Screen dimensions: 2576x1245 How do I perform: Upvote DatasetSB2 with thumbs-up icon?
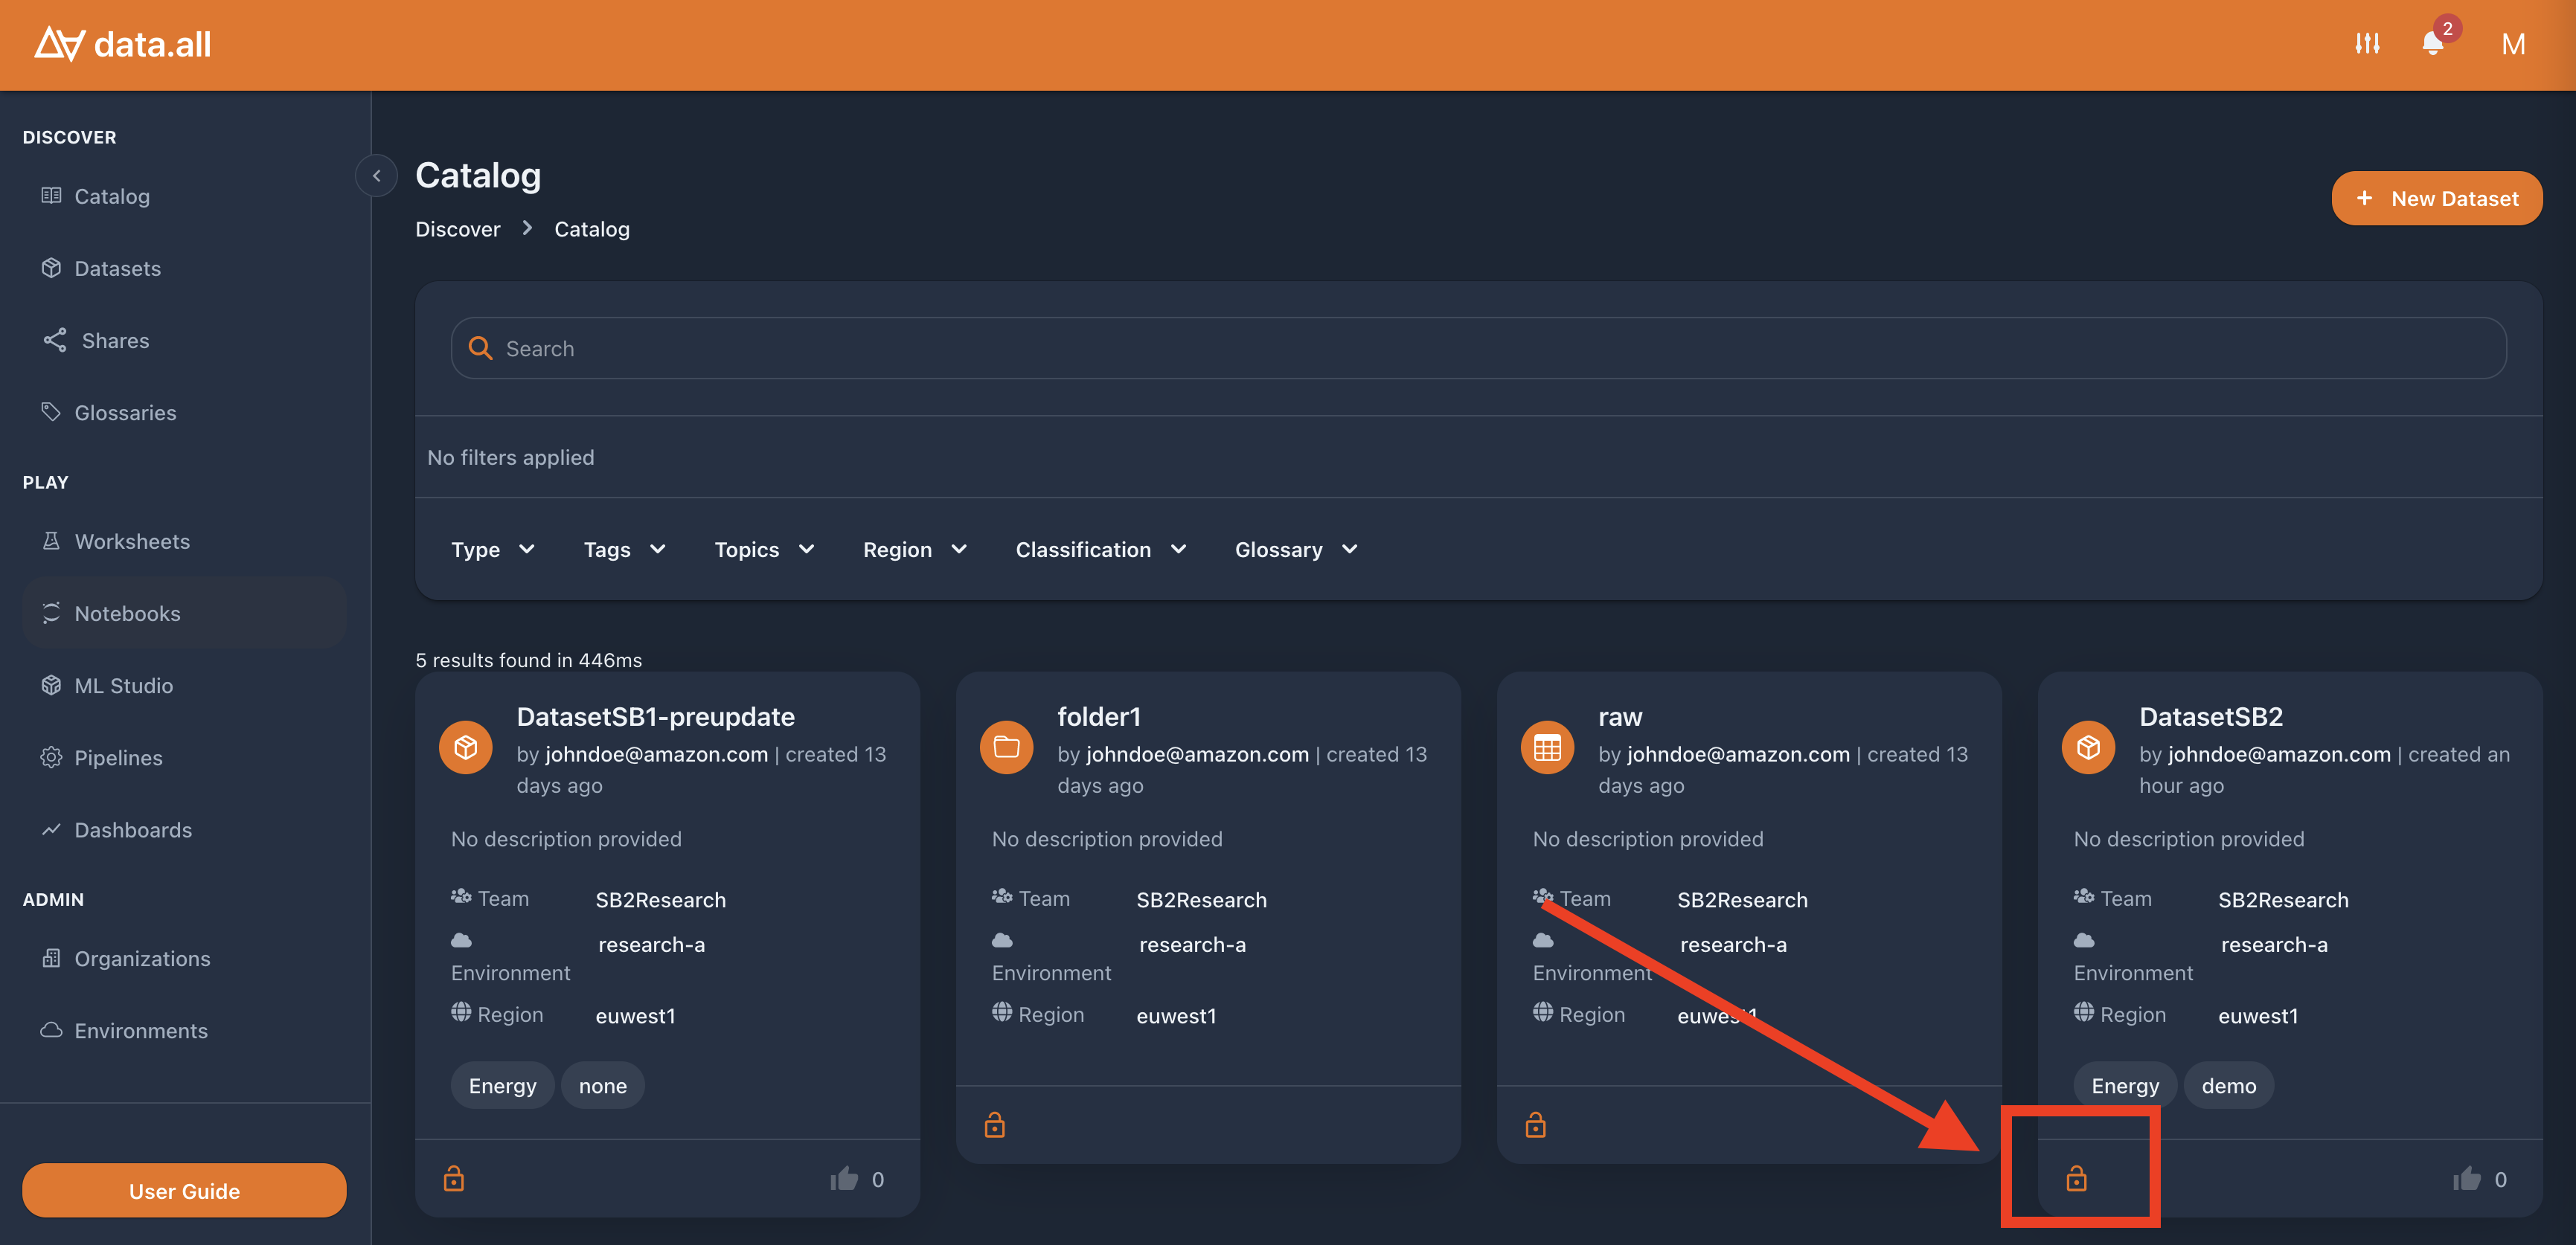click(2467, 1179)
